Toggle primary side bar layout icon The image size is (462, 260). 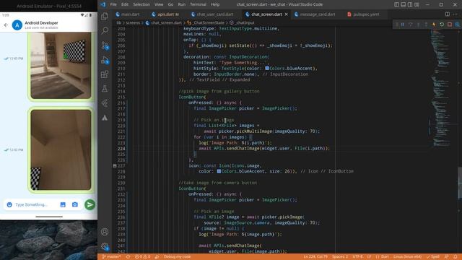point(396,4)
